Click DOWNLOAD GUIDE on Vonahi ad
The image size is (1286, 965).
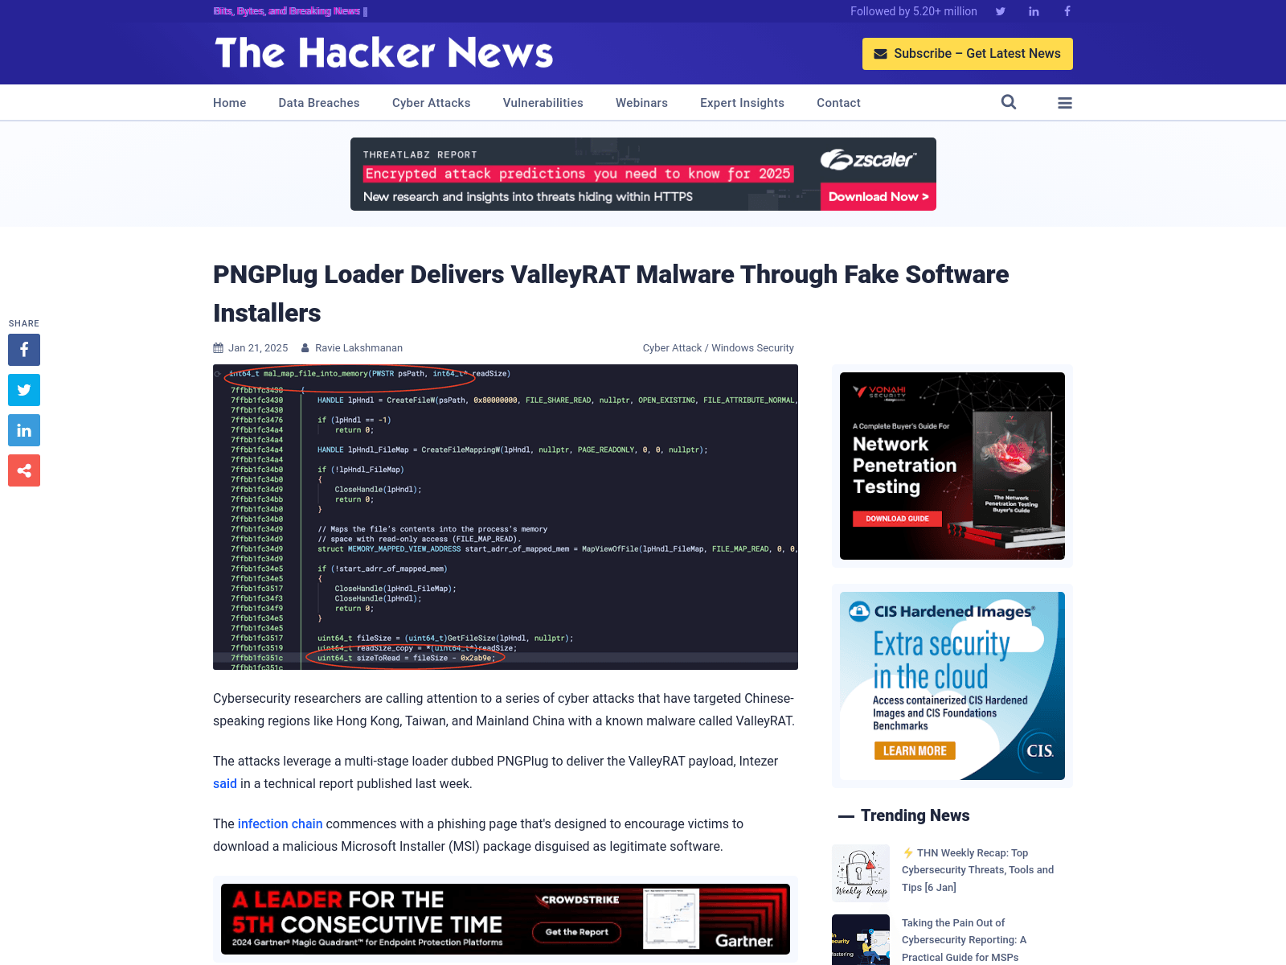pos(897,519)
